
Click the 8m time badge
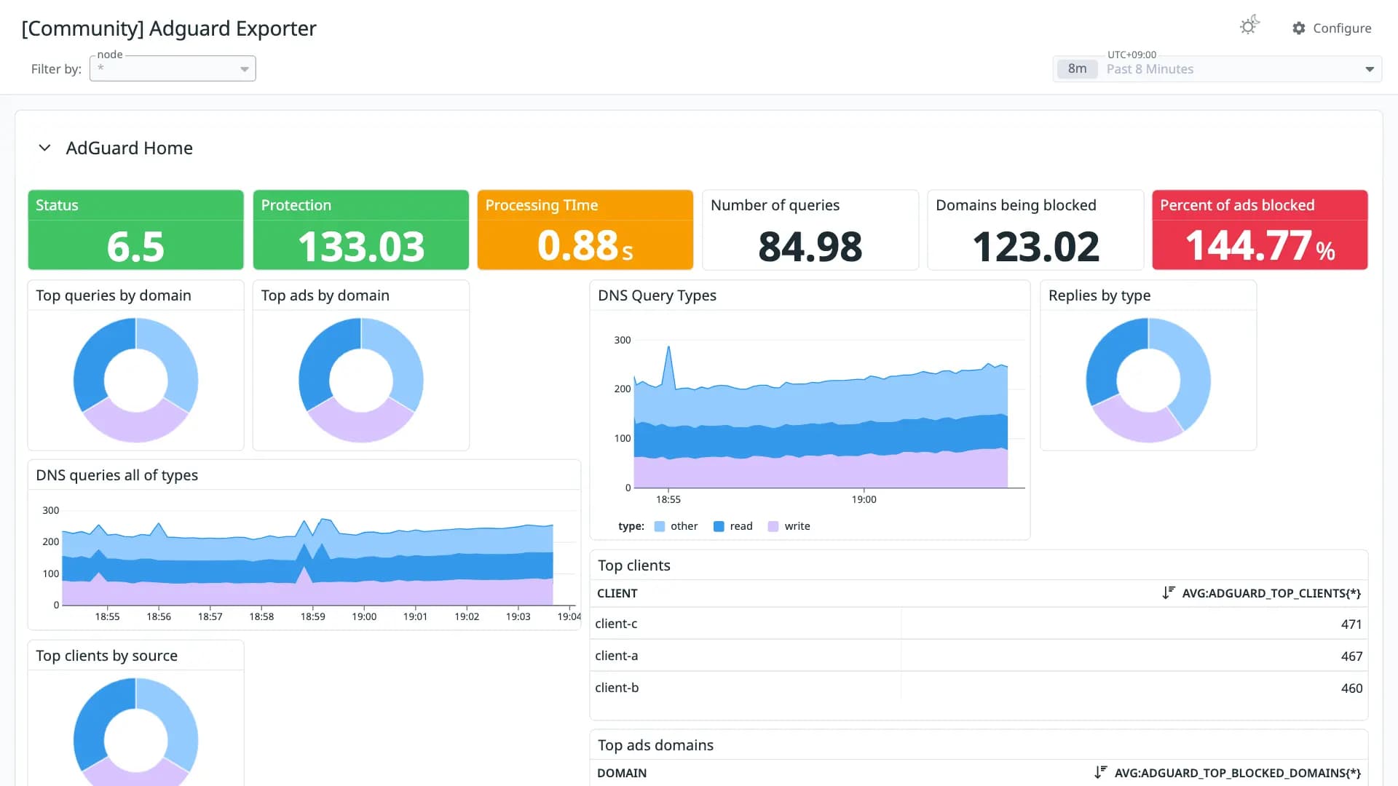[1077, 69]
